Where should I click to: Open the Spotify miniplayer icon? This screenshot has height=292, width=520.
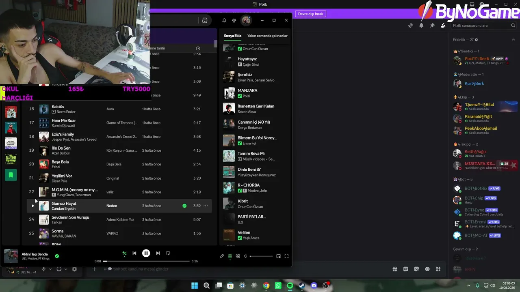pos(279,256)
